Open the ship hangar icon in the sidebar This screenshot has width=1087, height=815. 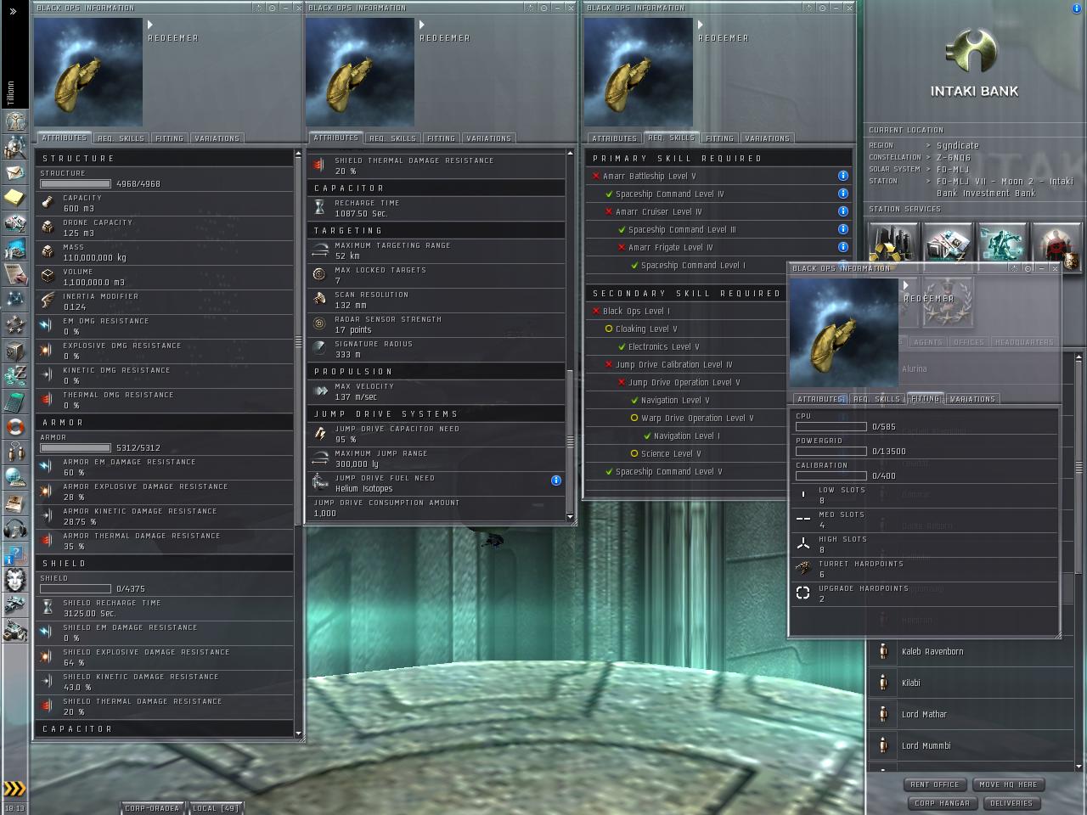point(14,605)
